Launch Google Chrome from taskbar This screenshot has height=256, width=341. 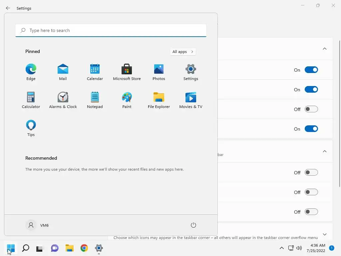pyautogui.click(x=84, y=248)
